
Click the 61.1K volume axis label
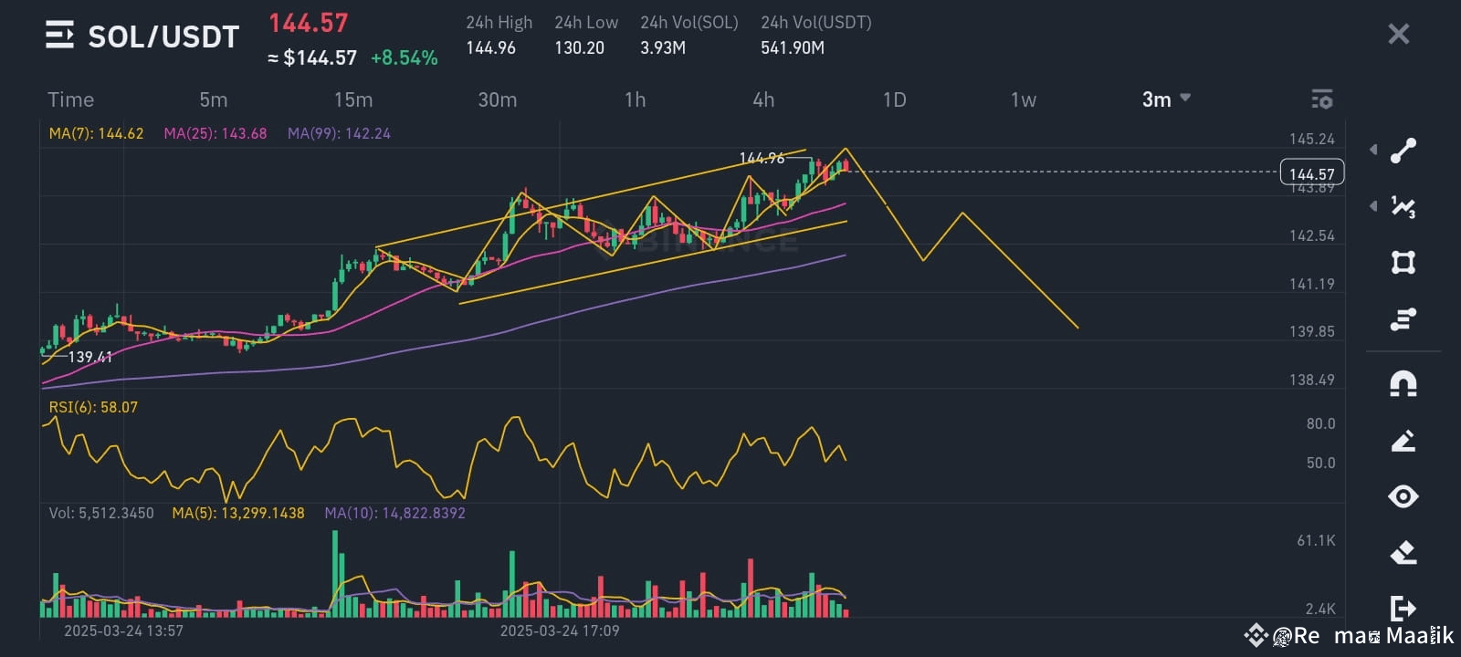pyautogui.click(x=1316, y=540)
